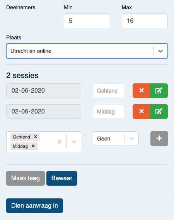Remove the Ochtend tag from multi-select
This screenshot has width=174, height=220.
pos(36,137)
